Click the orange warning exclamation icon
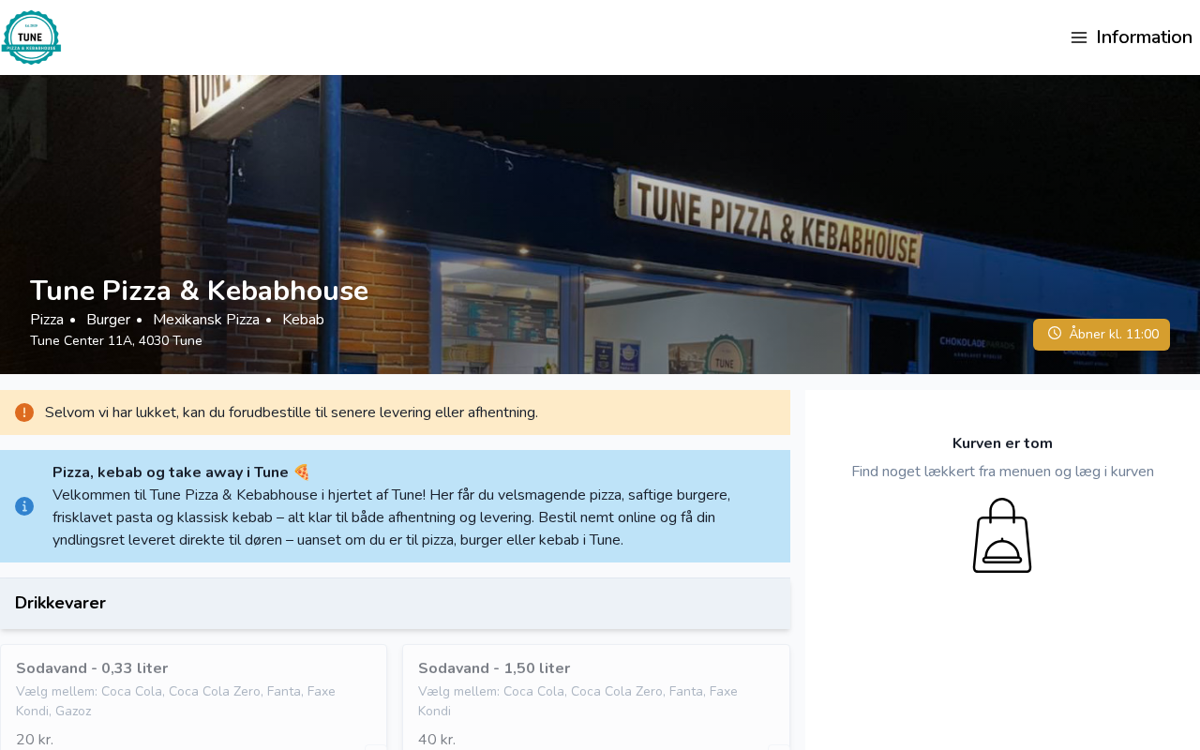 pyautogui.click(x=24, y=412)
